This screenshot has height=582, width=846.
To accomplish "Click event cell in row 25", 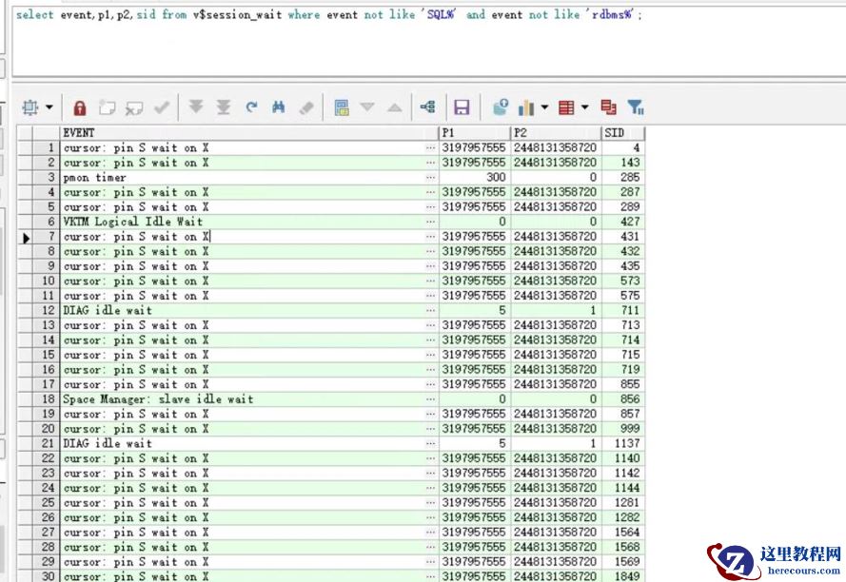I will click(x=249, y=503).
